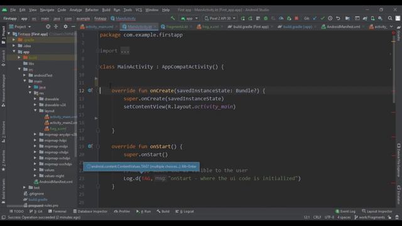Click the Debug app bug icon
This screenshot has height=226, width=402.
266,18
